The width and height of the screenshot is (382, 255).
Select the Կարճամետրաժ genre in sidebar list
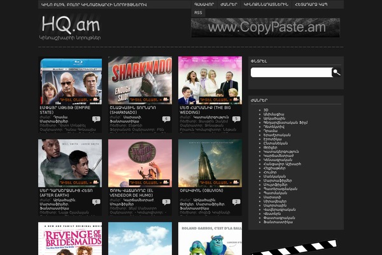pyautogui.click(x=278, y=156)
